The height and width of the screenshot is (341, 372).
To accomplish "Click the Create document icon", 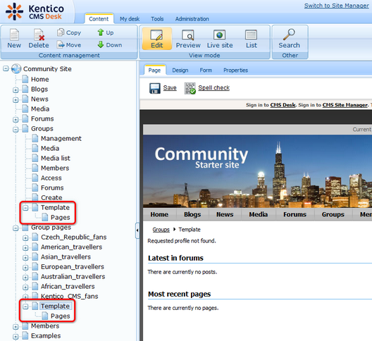I will [35, 197].
